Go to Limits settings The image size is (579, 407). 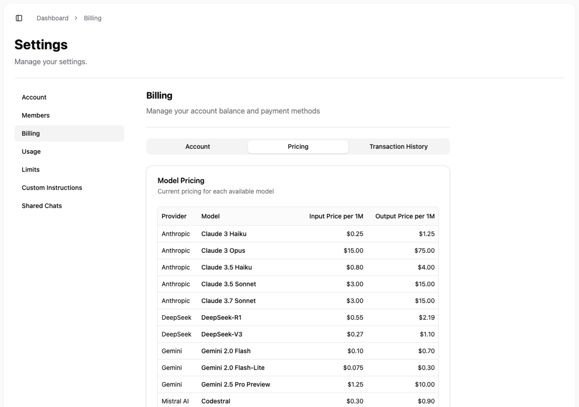69,170
